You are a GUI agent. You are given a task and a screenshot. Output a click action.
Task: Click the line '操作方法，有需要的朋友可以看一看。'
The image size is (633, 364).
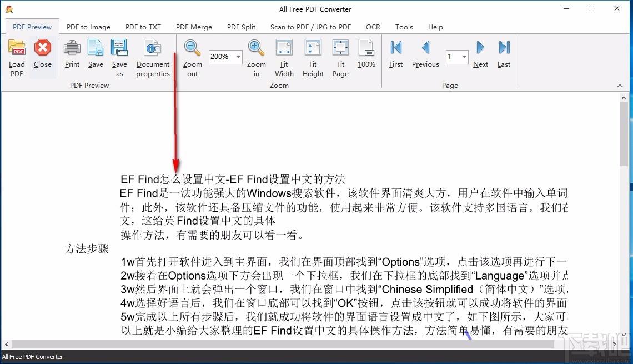tap(212, 235)
